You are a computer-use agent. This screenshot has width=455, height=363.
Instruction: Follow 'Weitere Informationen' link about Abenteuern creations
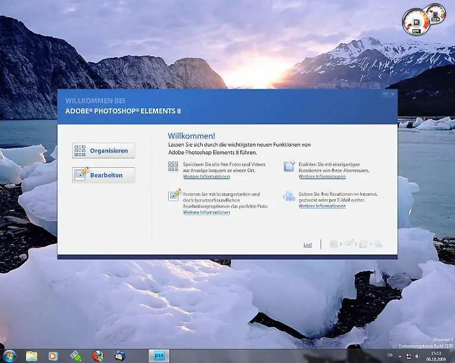pyautogui.click(x=322, y=177)
